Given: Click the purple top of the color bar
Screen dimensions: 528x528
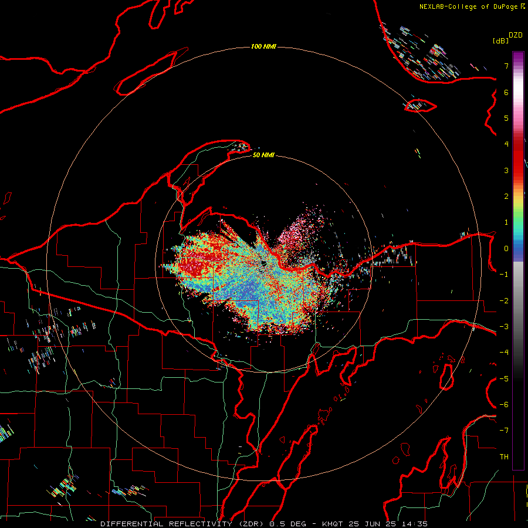Looking at the screenshot, I should pyautogui.click(x=518, y=56).
